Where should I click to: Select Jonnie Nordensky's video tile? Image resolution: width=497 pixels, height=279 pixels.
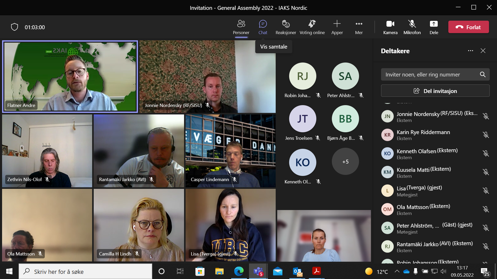click(x=208, y=76)
